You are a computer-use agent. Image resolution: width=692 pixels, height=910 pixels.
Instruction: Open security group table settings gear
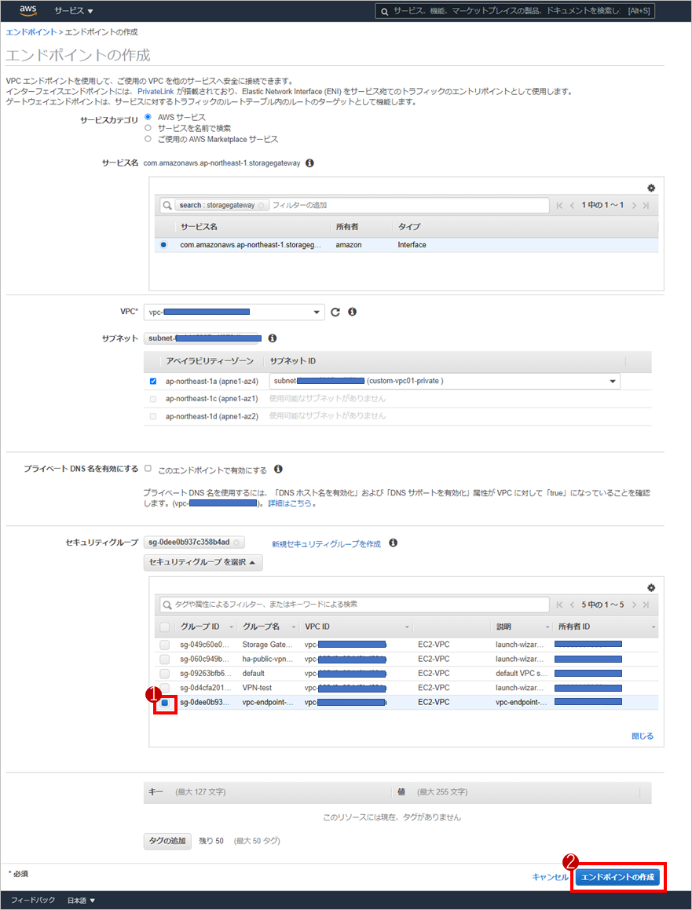click(x=651, y=588)
